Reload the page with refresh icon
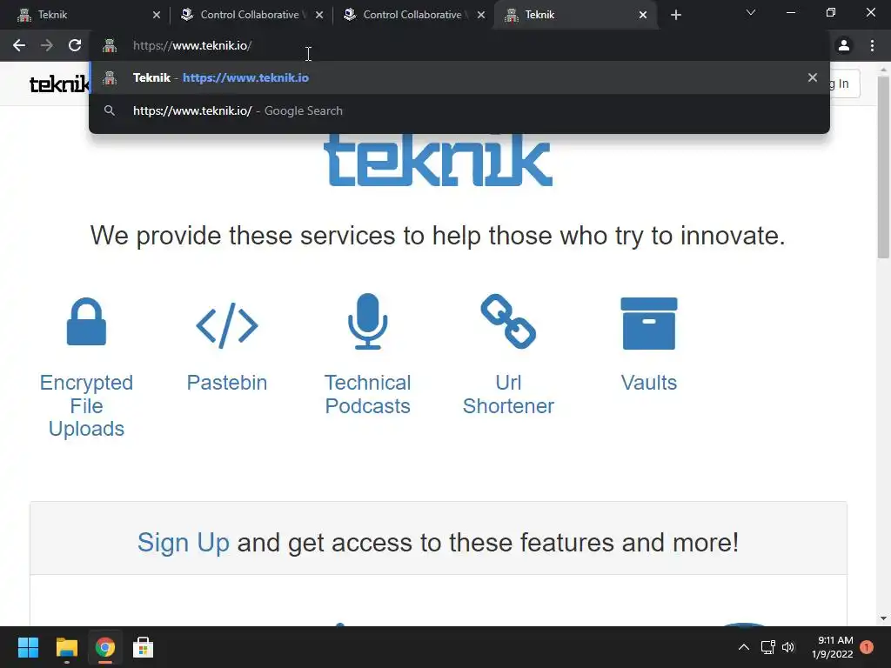This screenshot has height=668, width=891. coord(75,45)
